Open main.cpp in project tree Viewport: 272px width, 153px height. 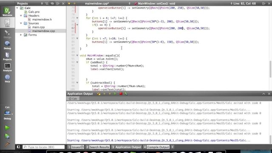38,27
